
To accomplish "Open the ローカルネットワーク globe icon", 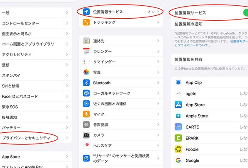I will pos(86,93).
